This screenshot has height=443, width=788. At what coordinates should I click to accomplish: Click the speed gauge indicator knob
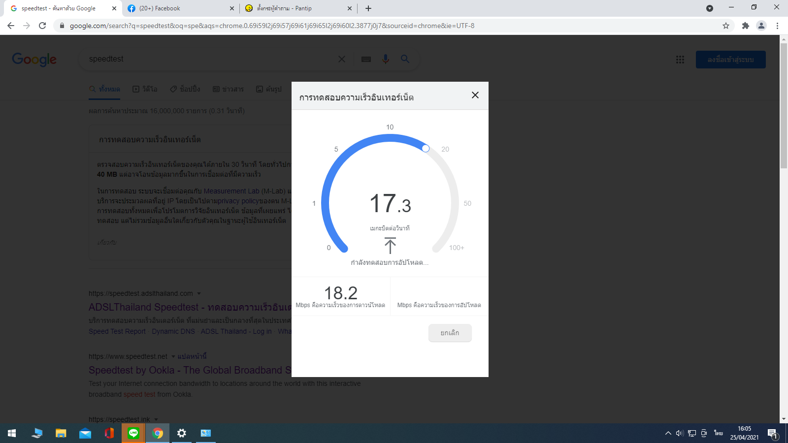coord(426,148)
